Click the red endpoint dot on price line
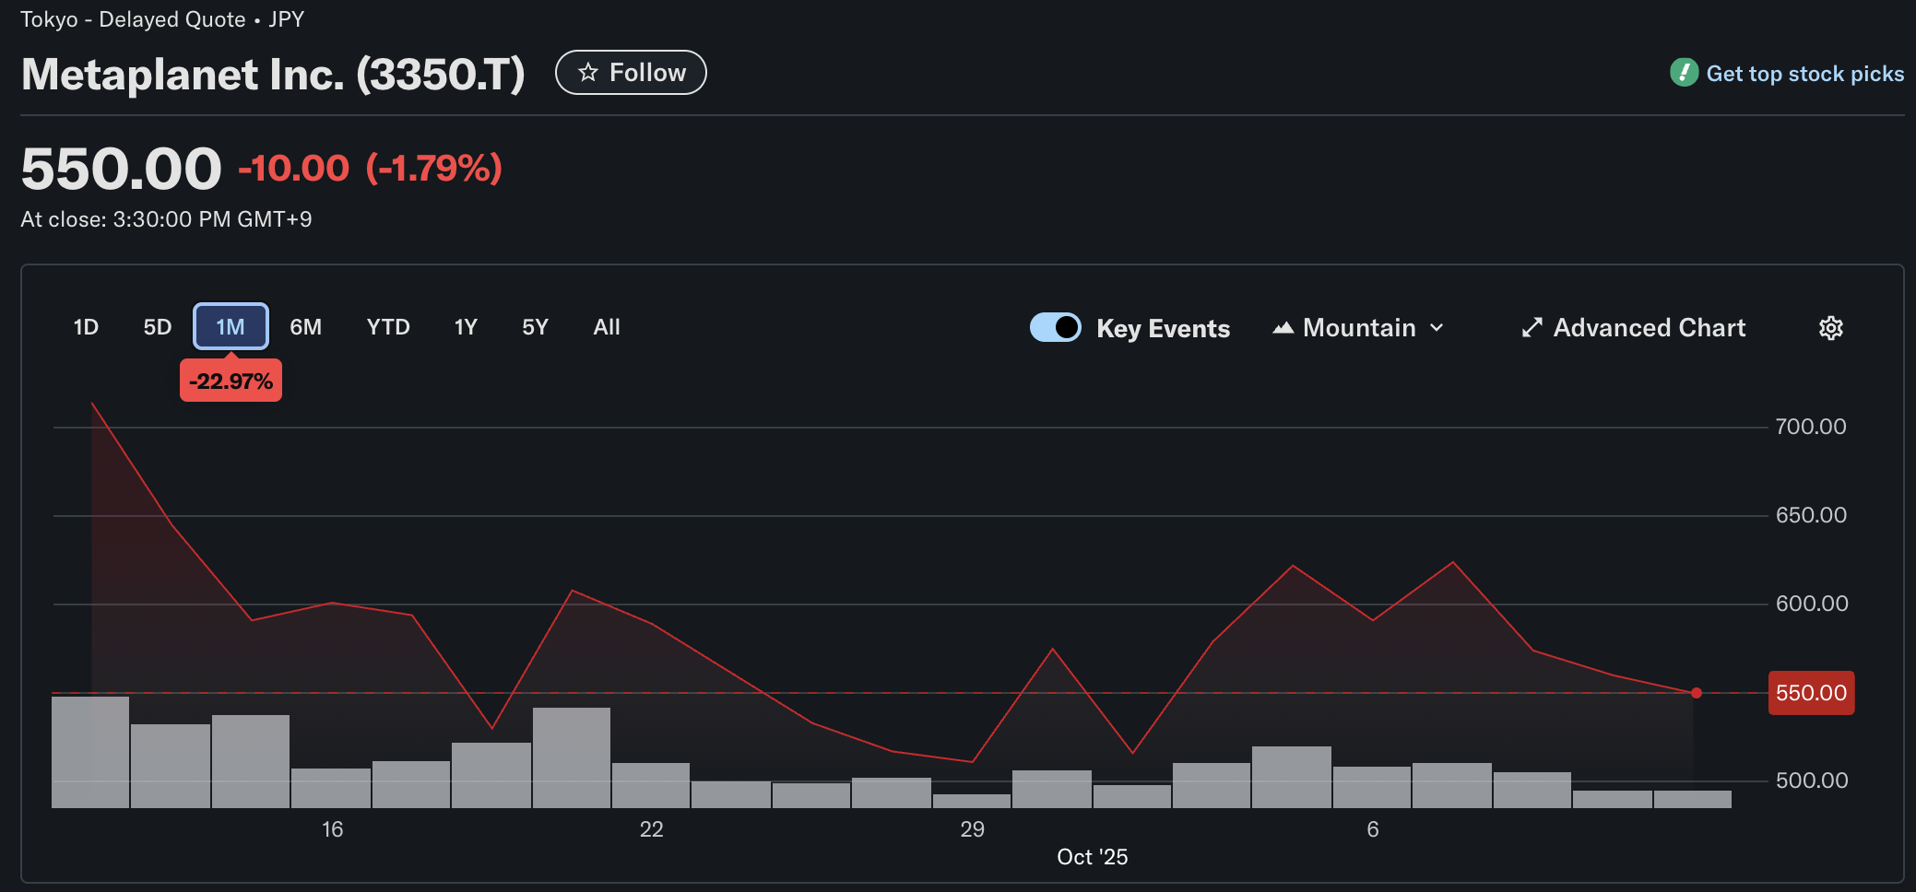The height and width of the screenshot is (892, 1916). coord(1697,693)
